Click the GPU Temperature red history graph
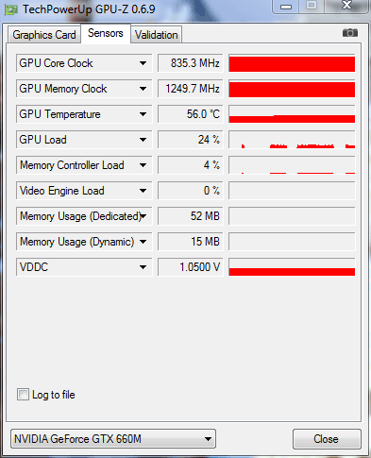371x458 pixels. (292, 114)
